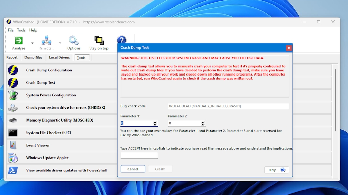Click PowerShell driver updates icon

[13, 170]
